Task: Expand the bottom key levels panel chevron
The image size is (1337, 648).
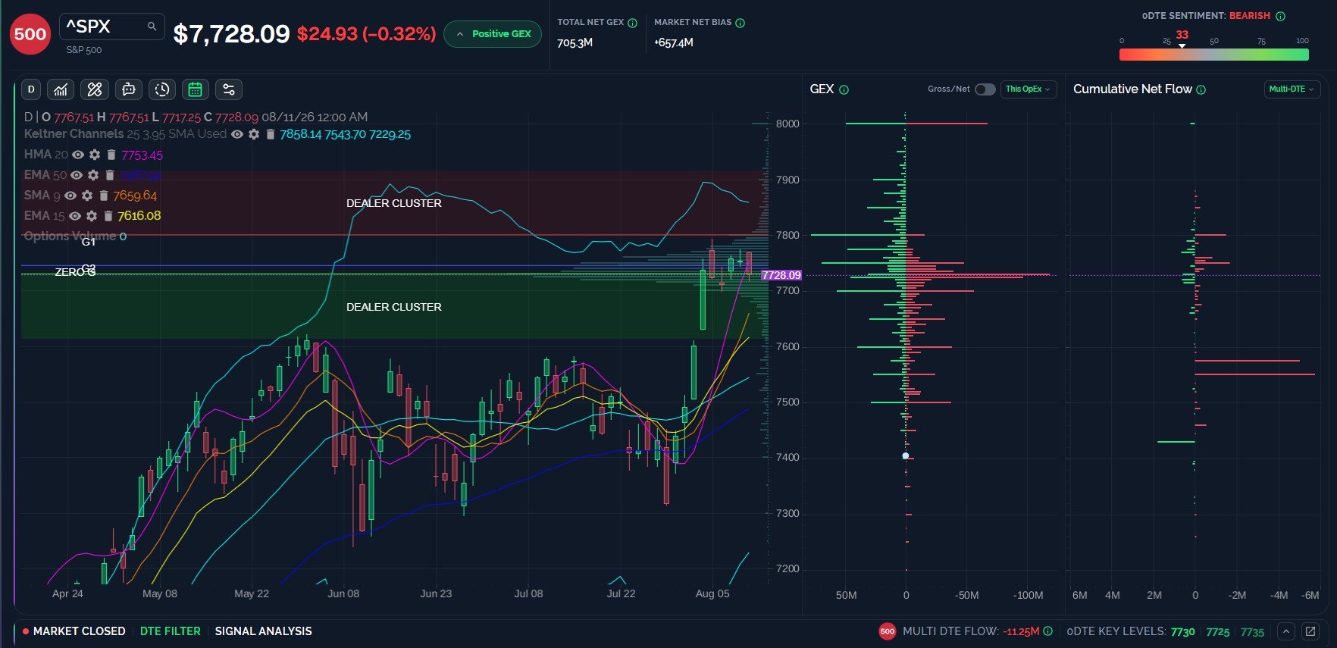Action: click(x=1286, y=631)
